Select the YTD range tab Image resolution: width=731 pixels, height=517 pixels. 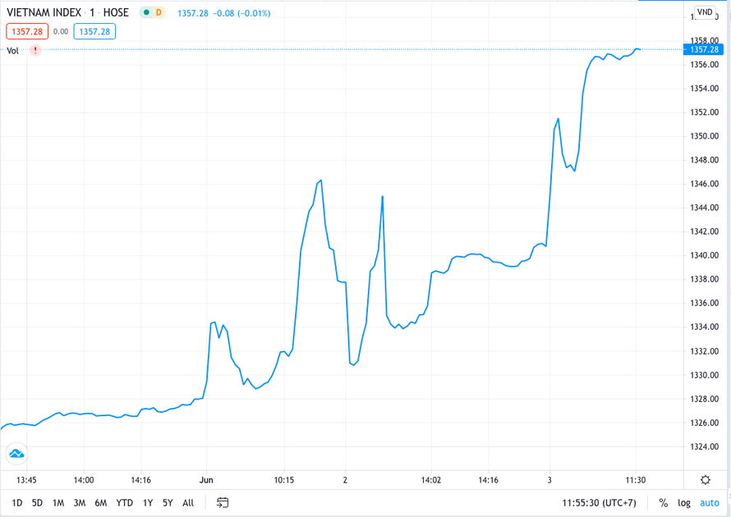tap(124, 501)
